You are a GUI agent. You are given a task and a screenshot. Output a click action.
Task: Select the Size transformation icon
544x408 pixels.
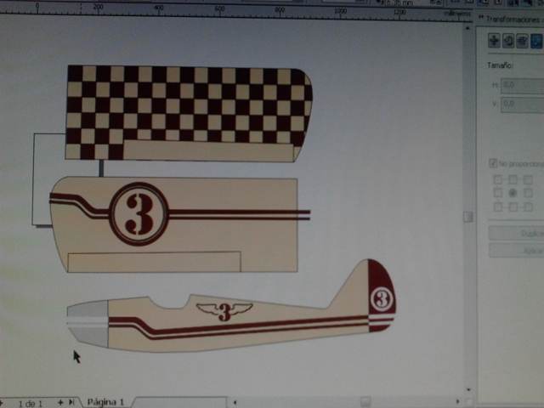535,40
